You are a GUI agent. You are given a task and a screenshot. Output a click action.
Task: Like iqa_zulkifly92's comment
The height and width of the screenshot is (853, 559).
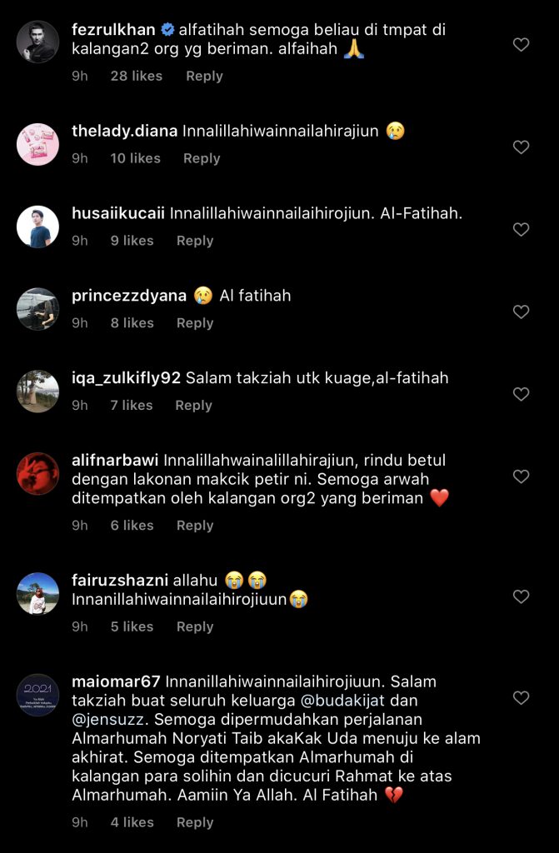pyautogui.click(x=521, y=394)
